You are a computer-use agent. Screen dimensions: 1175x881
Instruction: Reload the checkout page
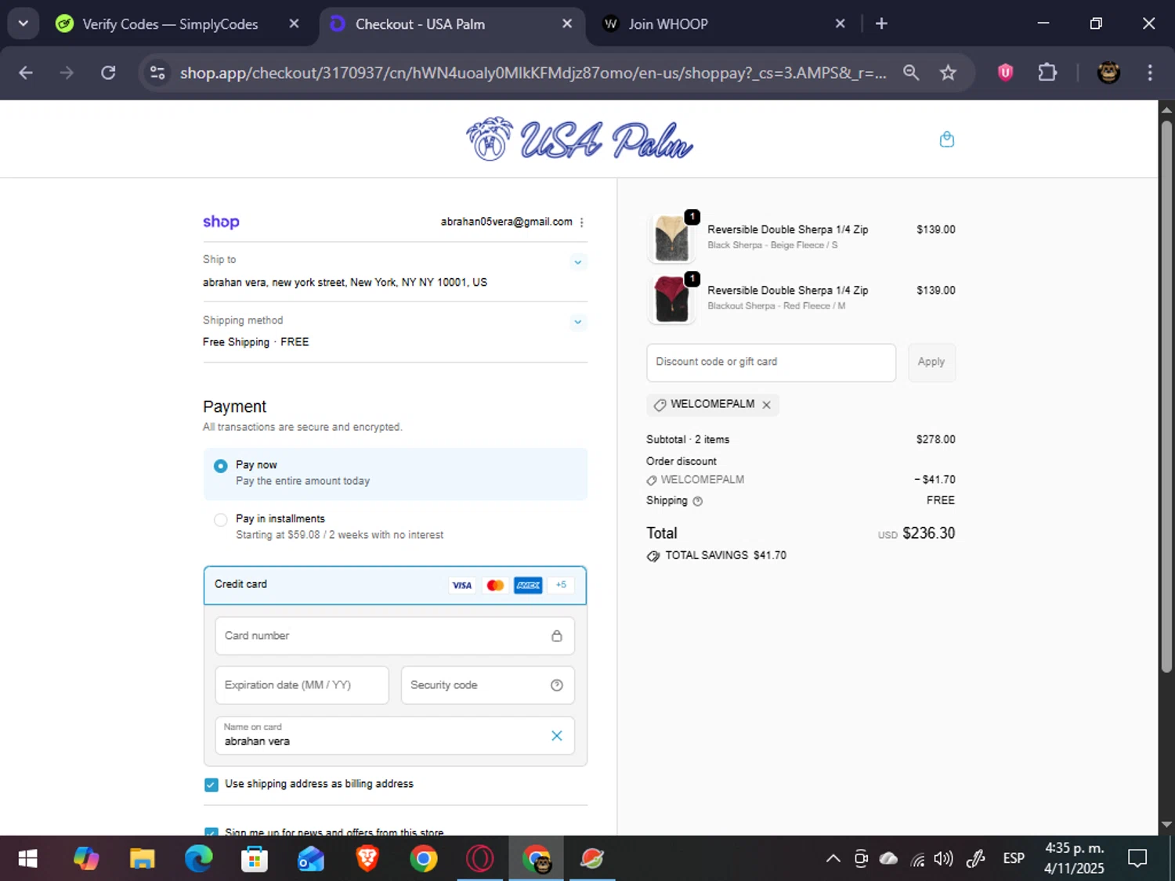click(108, 73)
